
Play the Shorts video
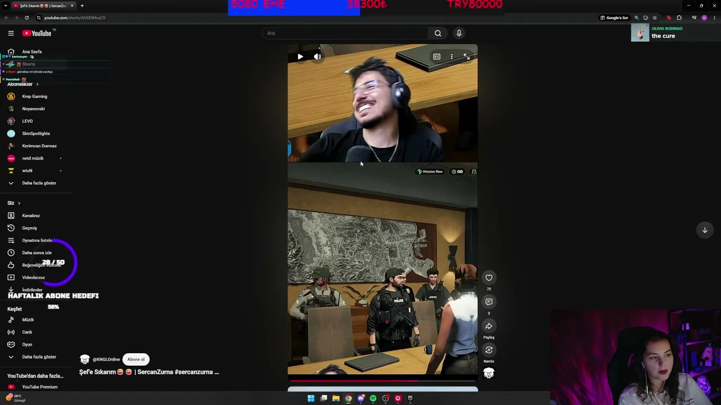pos(300,57)
